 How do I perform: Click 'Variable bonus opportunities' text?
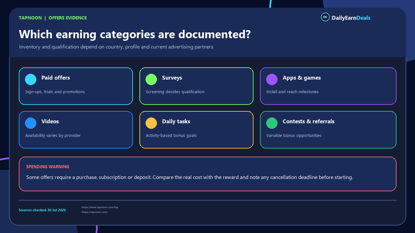click(x=294, y=136)
